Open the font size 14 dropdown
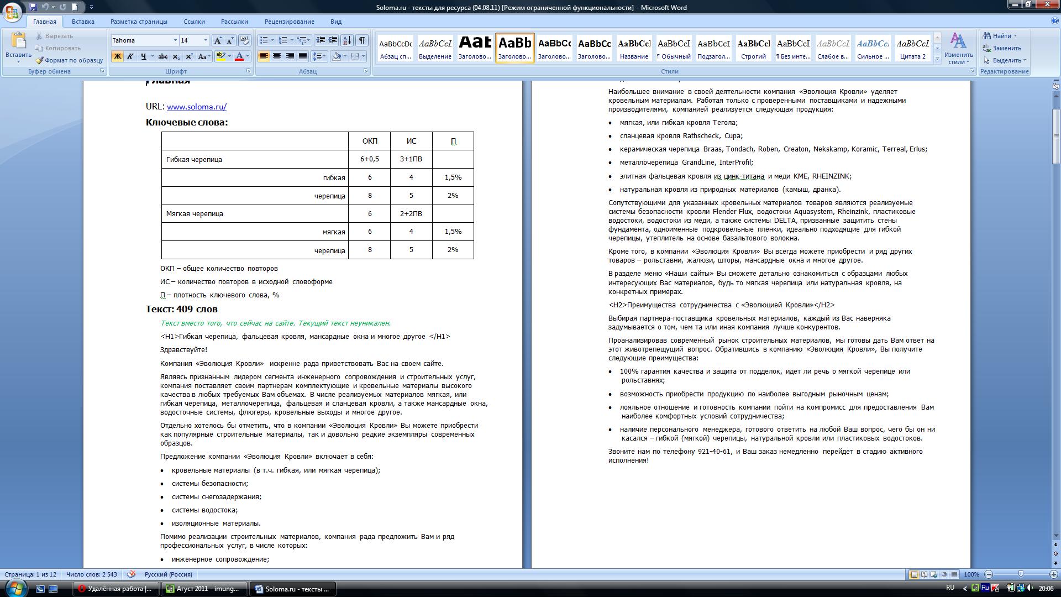The image size is (1061, 597). [x=206, y=40]
